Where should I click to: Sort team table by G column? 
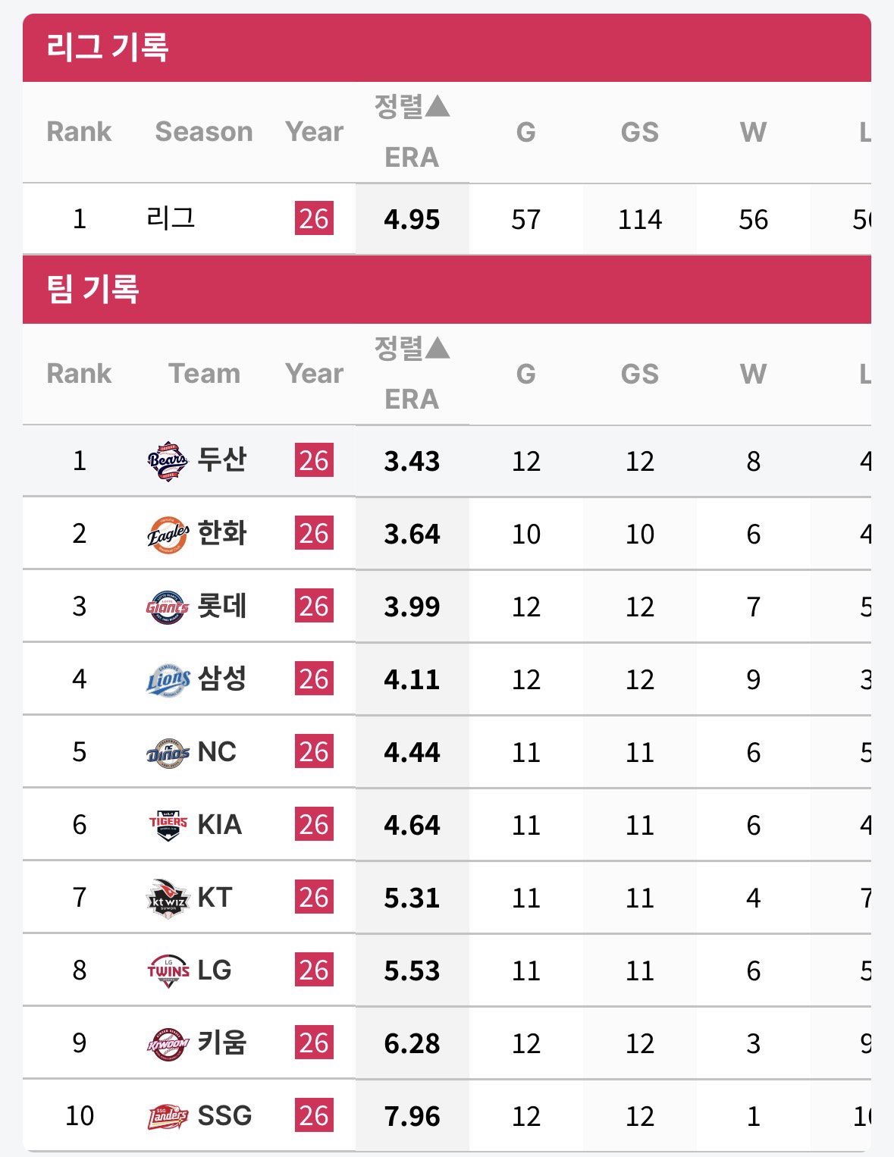pos(525,374)
